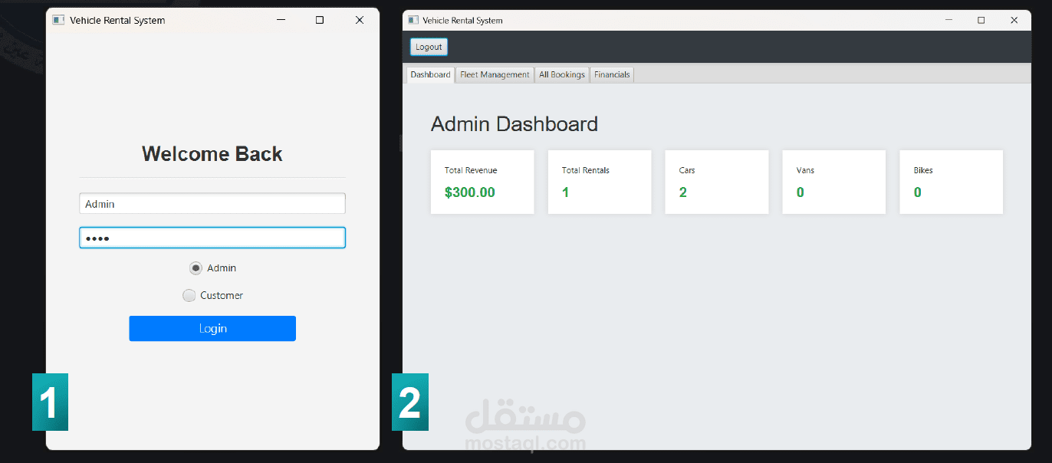Minimize the dashboard window
1052x463 pixels.
pyautogui.click(x=948, y=20)
